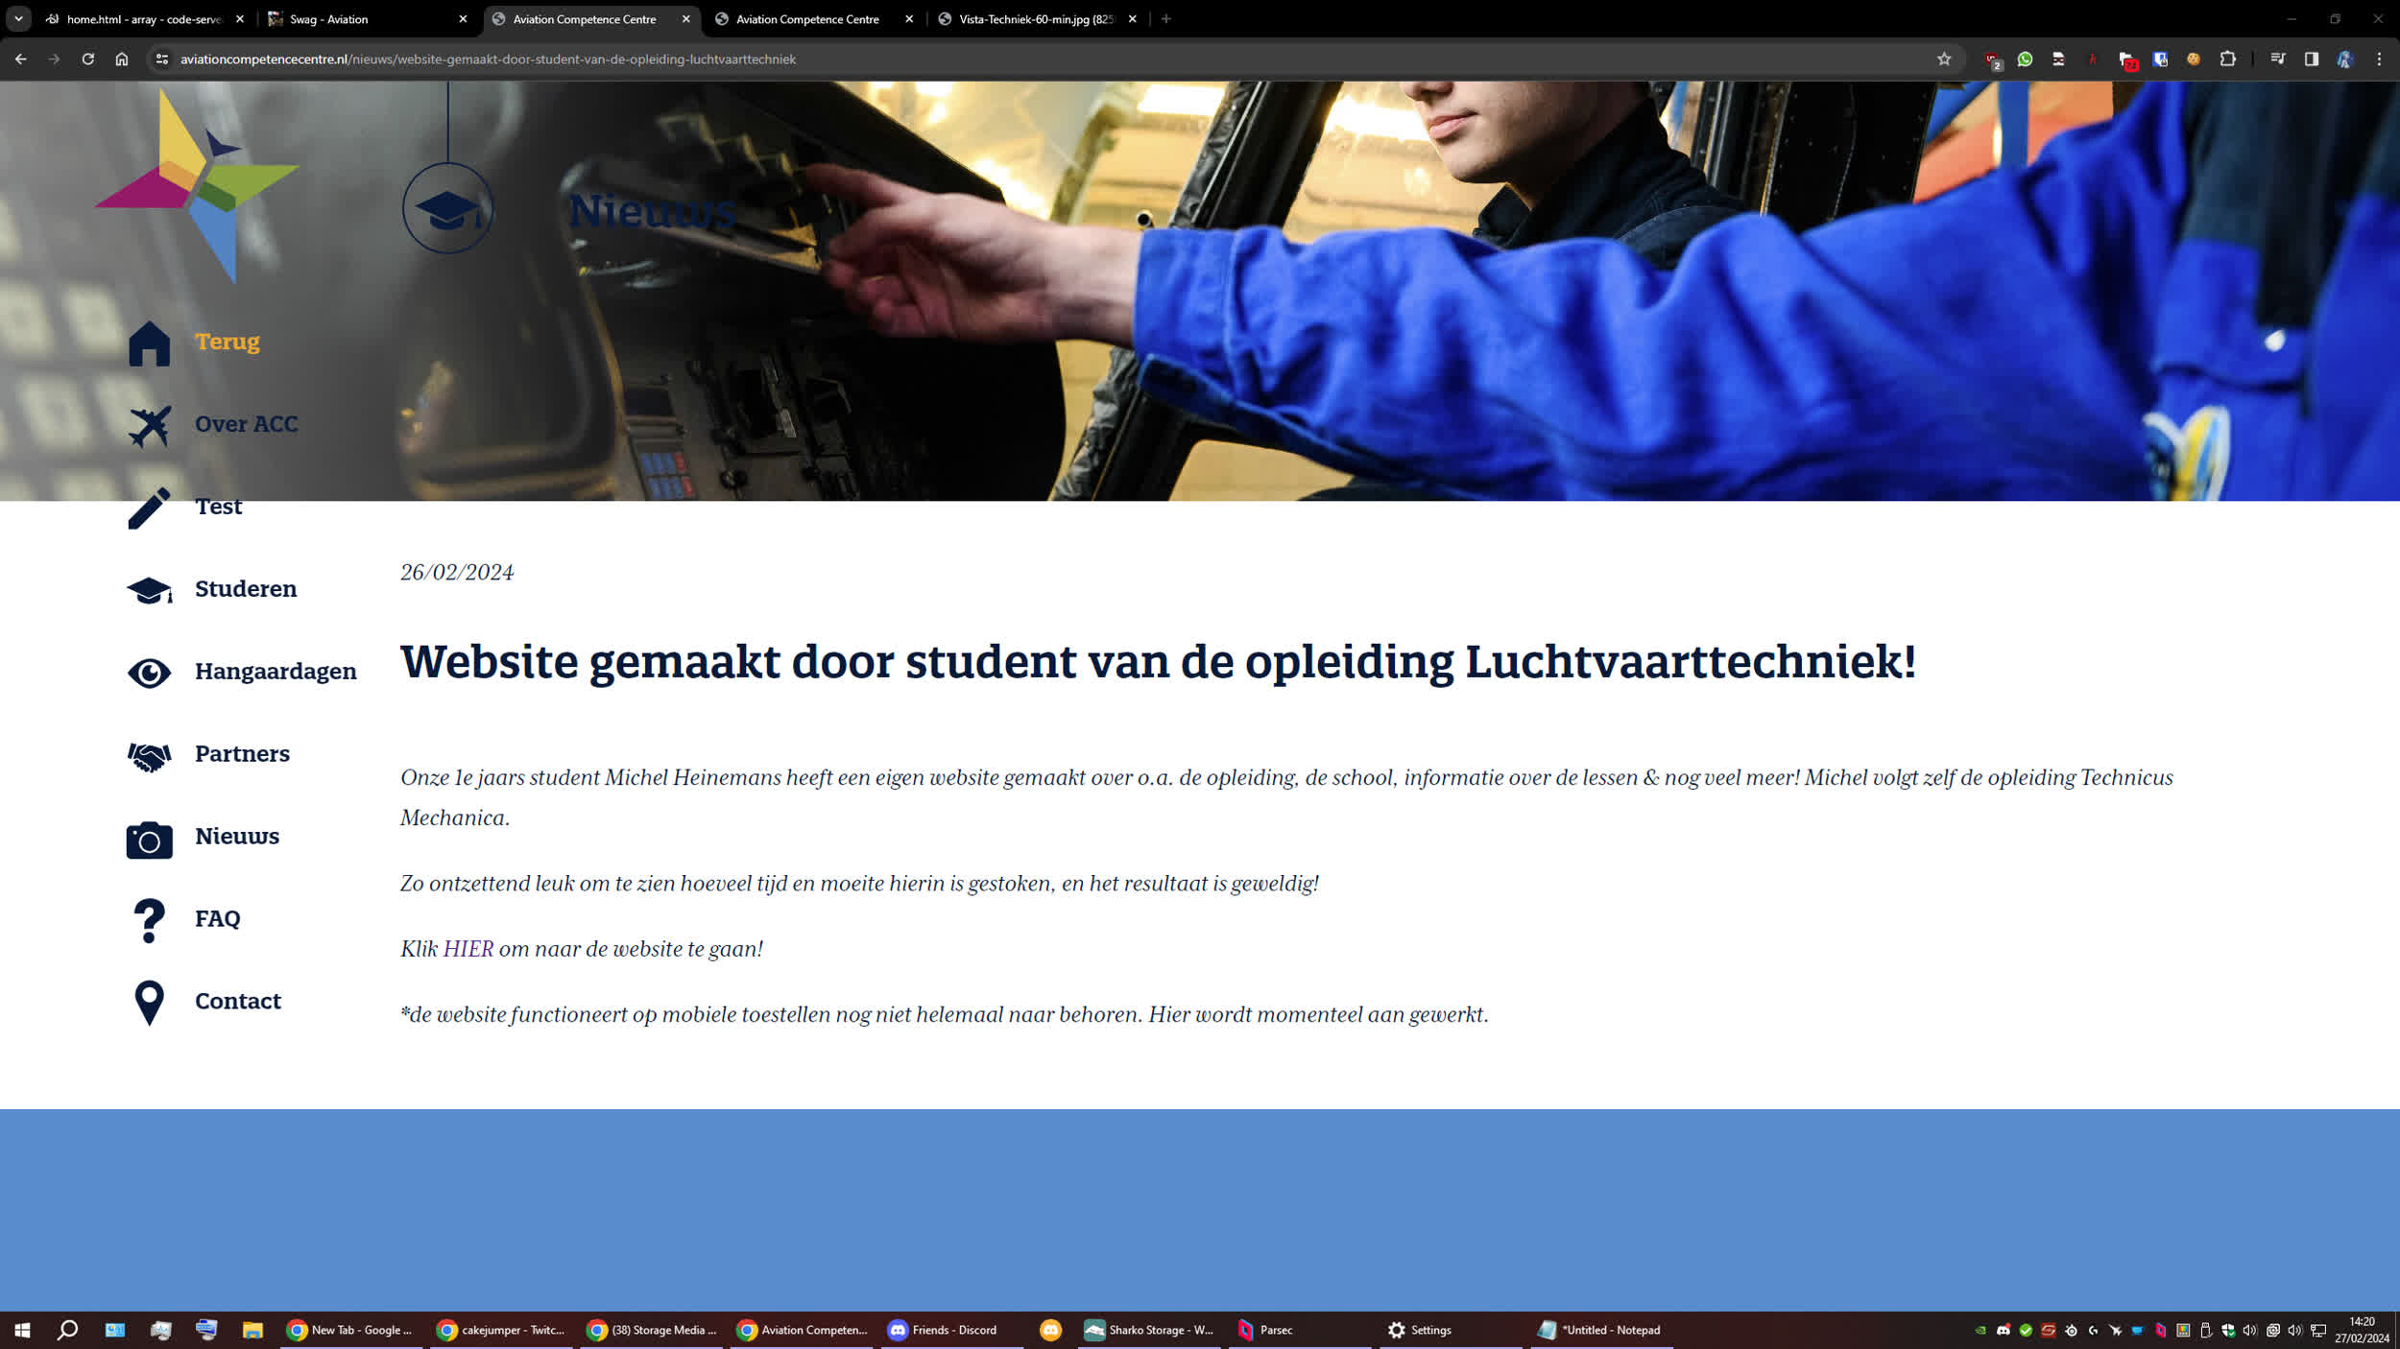Expand the tab search dropdown arrow
2400x1349 pixels.
click(x=18, y=18)
